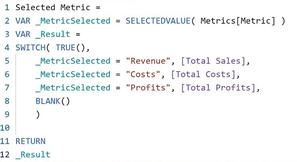The height and width of the screenshot is (162, 297).
Task: Click the _Result variable declaration on line 3
Action: coord(53,34)
